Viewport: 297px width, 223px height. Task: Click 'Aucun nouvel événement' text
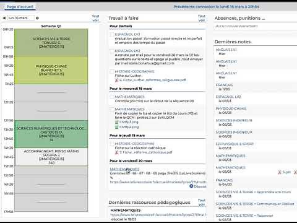click(236, 26)
